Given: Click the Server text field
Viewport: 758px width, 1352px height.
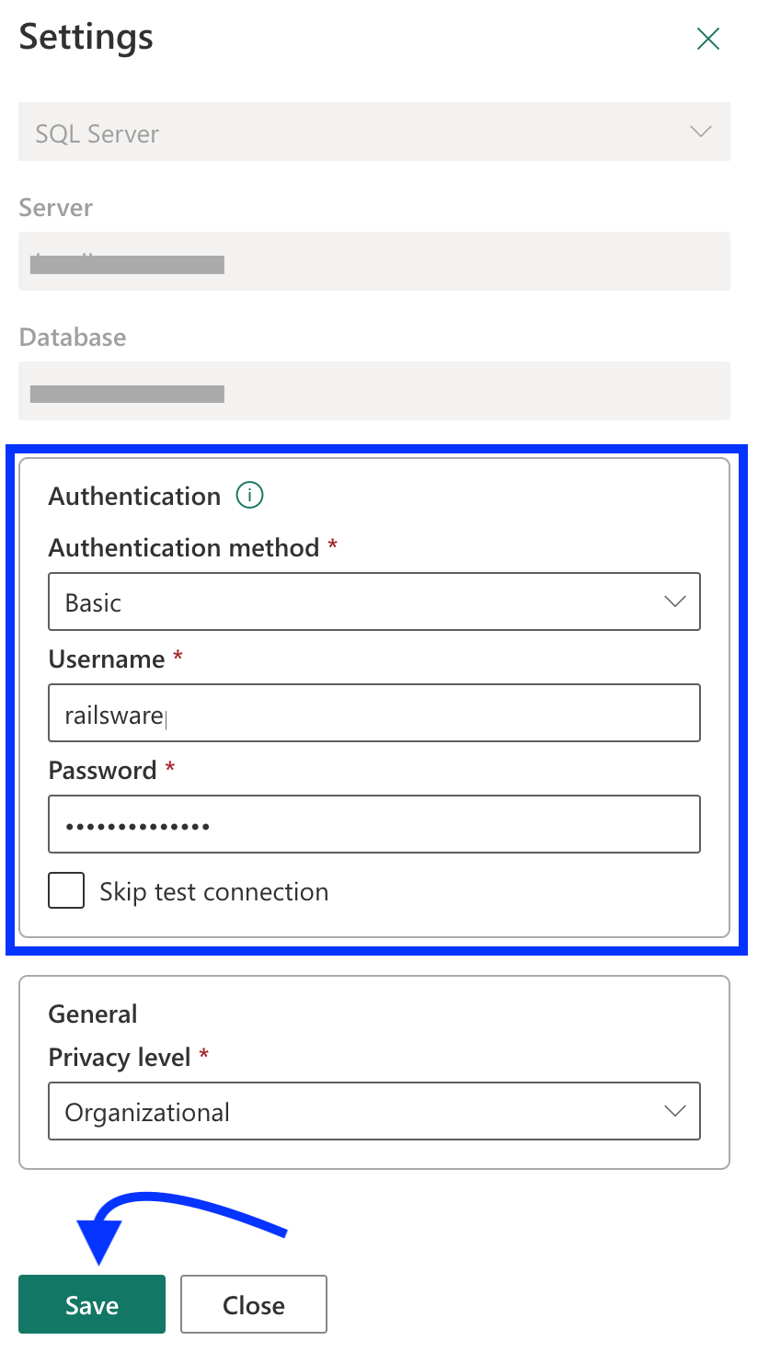Looking at the screenshot, I should (x=373, y=261).
